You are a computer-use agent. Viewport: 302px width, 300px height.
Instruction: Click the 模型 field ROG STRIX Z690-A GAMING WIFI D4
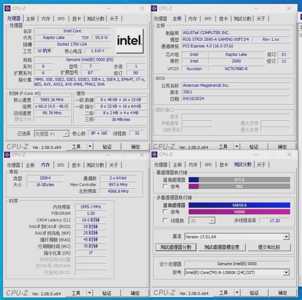[x=216, y=39]
